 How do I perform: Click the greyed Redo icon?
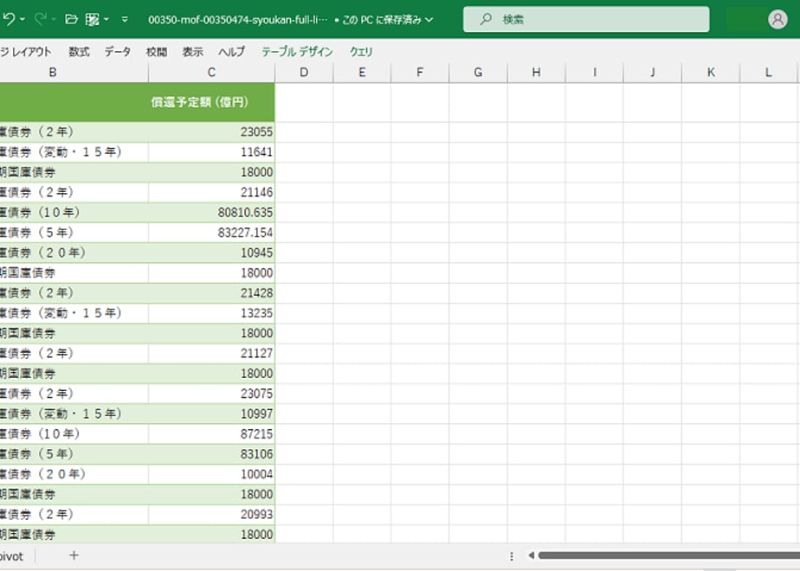point(40,19)
